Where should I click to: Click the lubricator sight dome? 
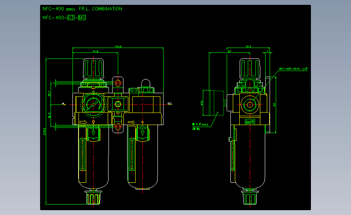point(146,83)
